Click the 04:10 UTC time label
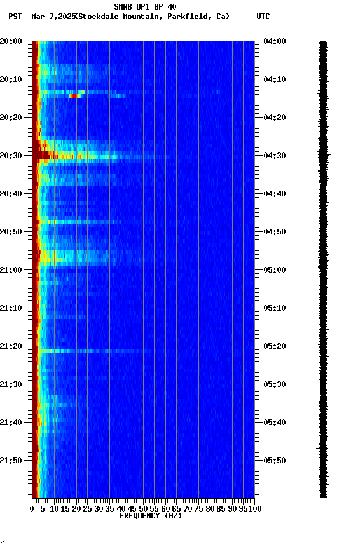Viewport: 351px width, 549px height. [275, 79]
